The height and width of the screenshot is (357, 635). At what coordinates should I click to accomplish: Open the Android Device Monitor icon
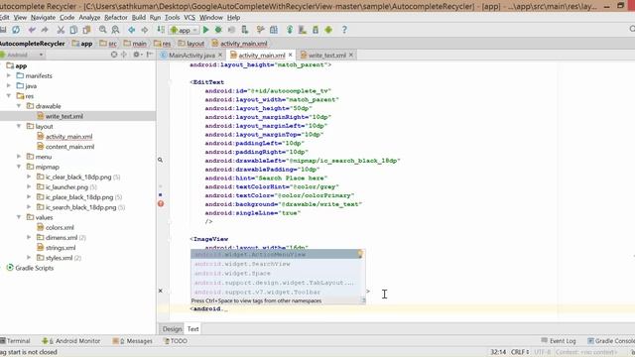(x=328, y=30)
